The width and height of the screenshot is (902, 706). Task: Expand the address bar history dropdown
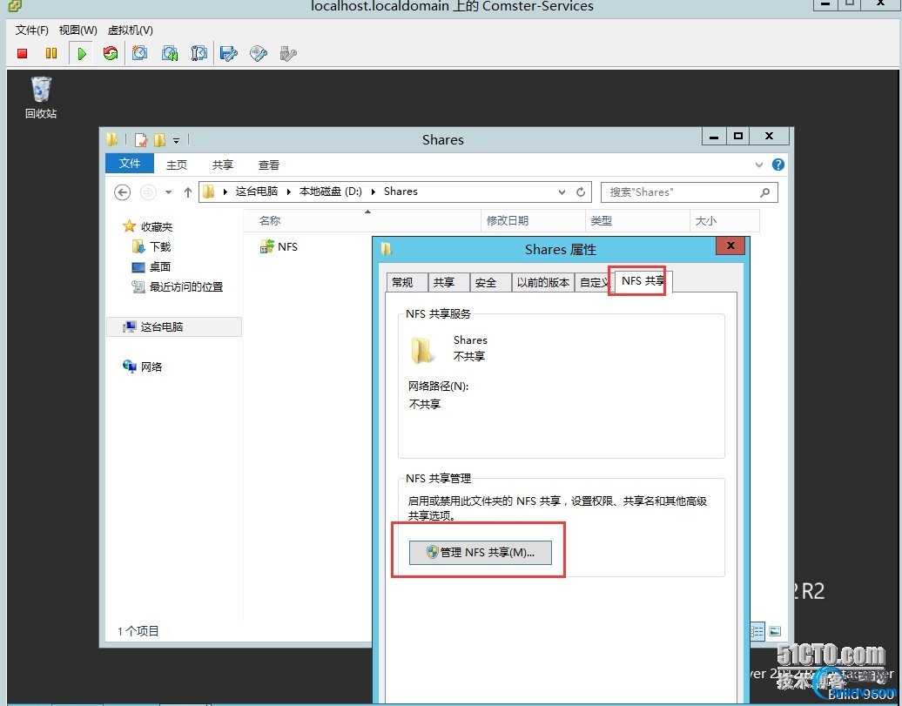click(x=562, y=192)
